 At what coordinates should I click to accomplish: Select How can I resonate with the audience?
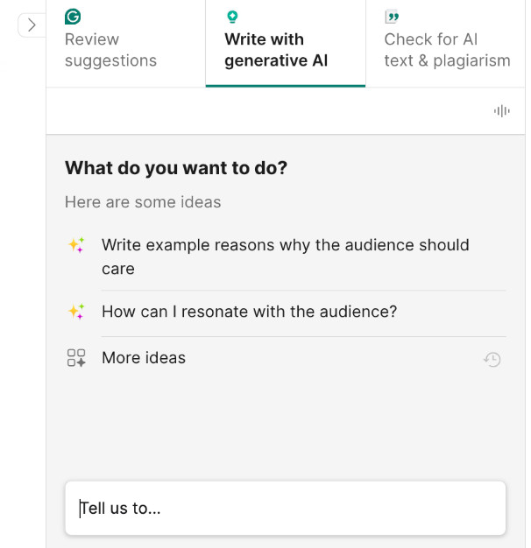tap(286, 312)
